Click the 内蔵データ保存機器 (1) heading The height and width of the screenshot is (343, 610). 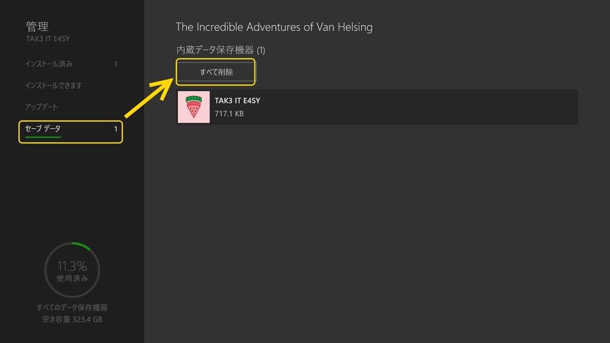click(221, 50)
